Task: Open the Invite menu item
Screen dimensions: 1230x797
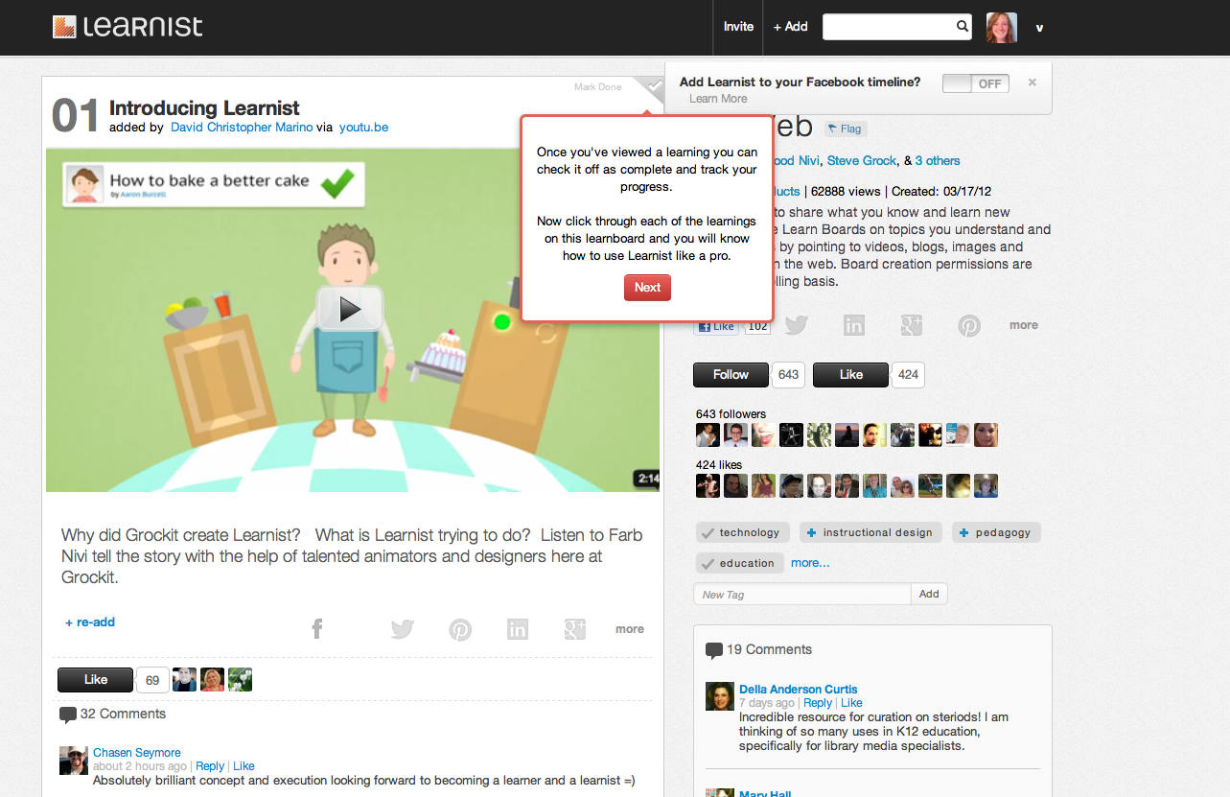Action: (x=738, y=27)
